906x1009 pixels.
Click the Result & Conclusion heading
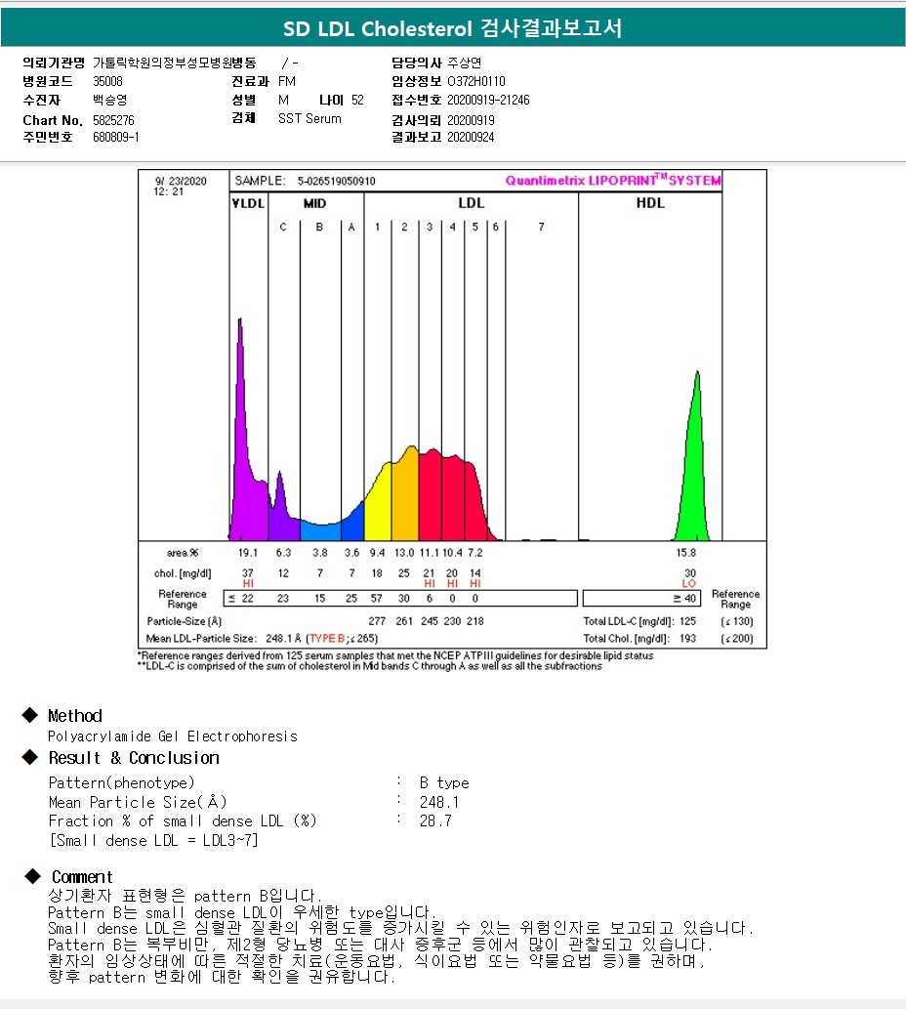coord(134,758)
